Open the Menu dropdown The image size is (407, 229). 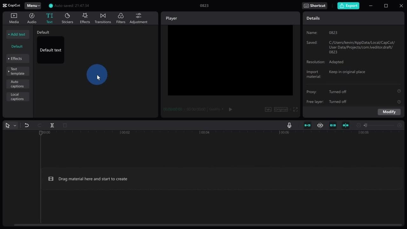click(x=33, y=5)
